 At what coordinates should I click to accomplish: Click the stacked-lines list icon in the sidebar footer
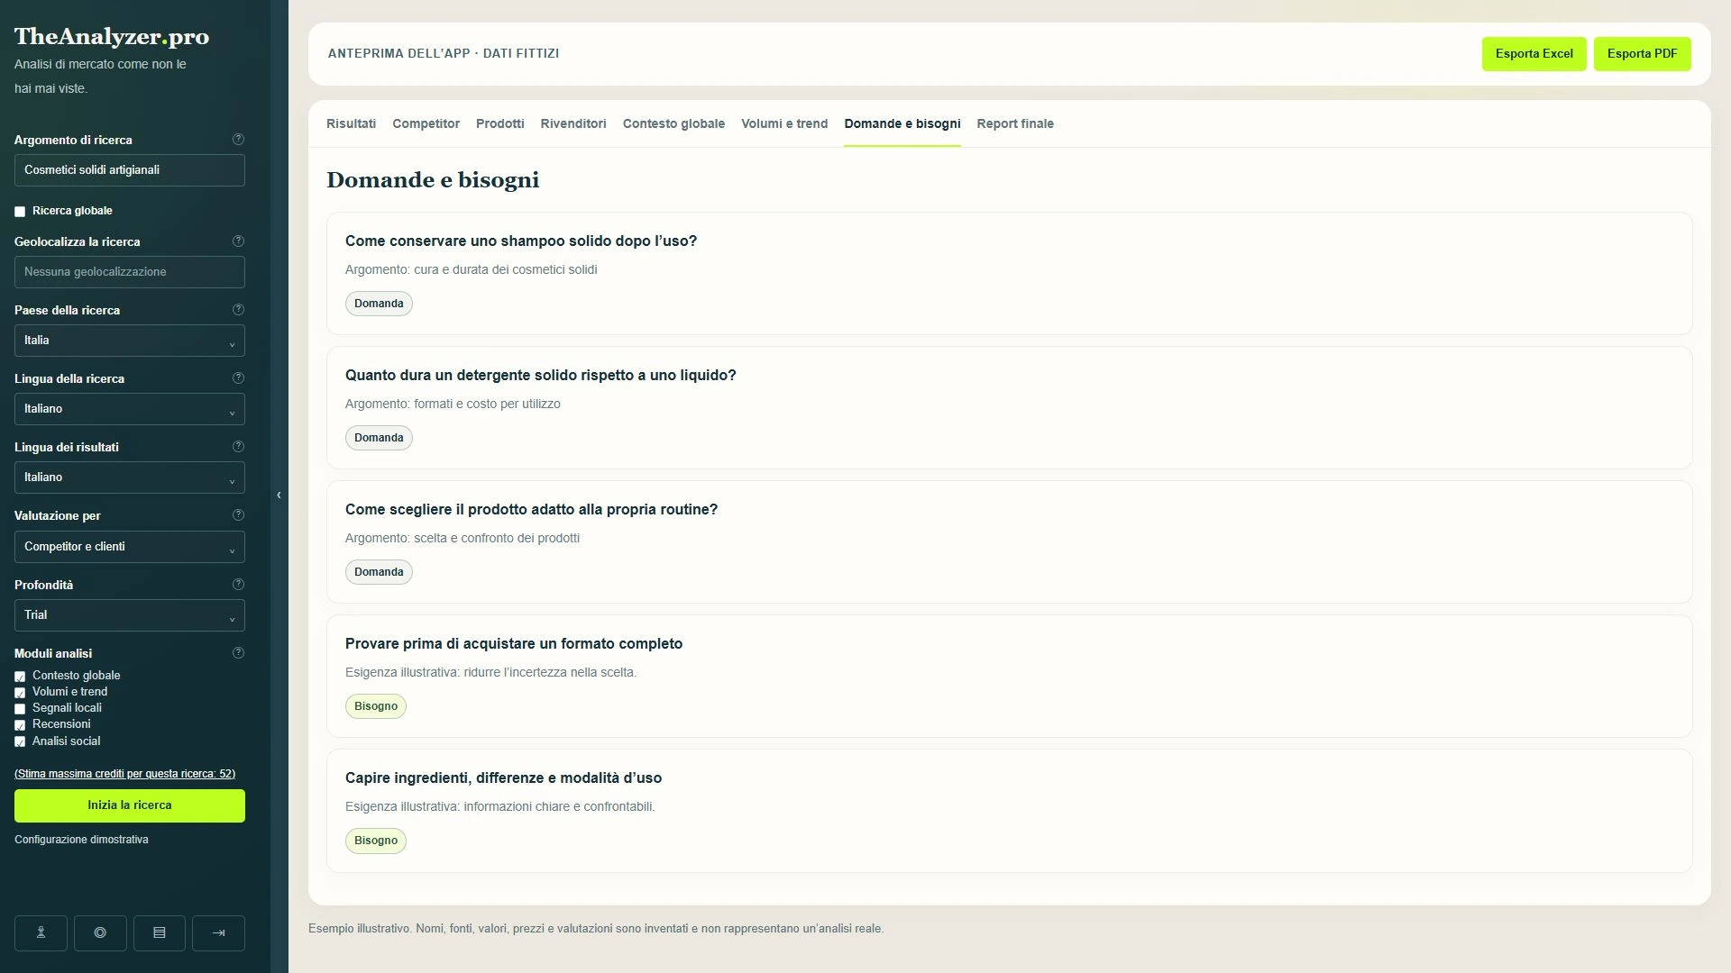tap(160, 933)
